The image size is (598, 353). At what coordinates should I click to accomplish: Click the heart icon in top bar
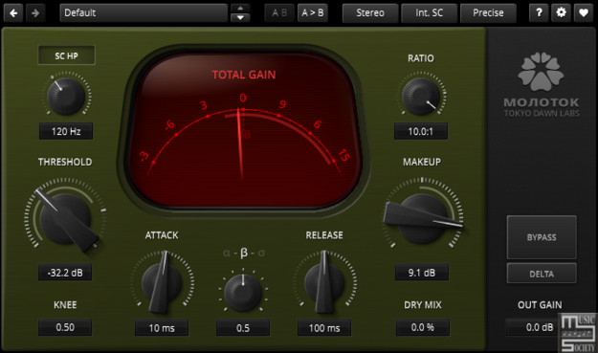[x=584, y=13]
